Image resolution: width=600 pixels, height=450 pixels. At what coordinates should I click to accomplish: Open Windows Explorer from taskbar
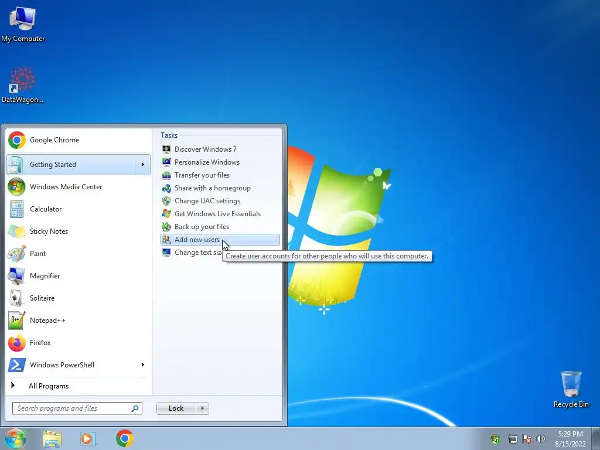click(x=52, y=439)
